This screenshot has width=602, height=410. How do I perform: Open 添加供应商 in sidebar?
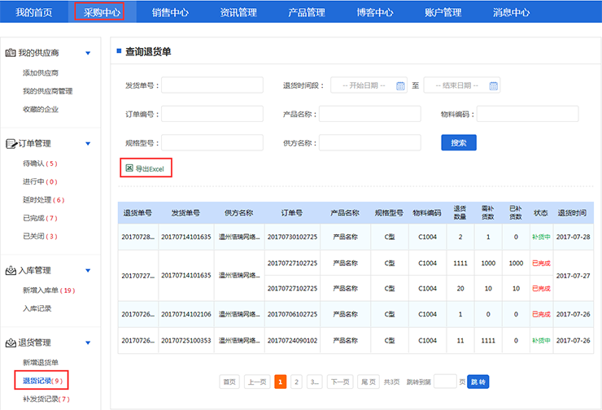click(41, 73)
